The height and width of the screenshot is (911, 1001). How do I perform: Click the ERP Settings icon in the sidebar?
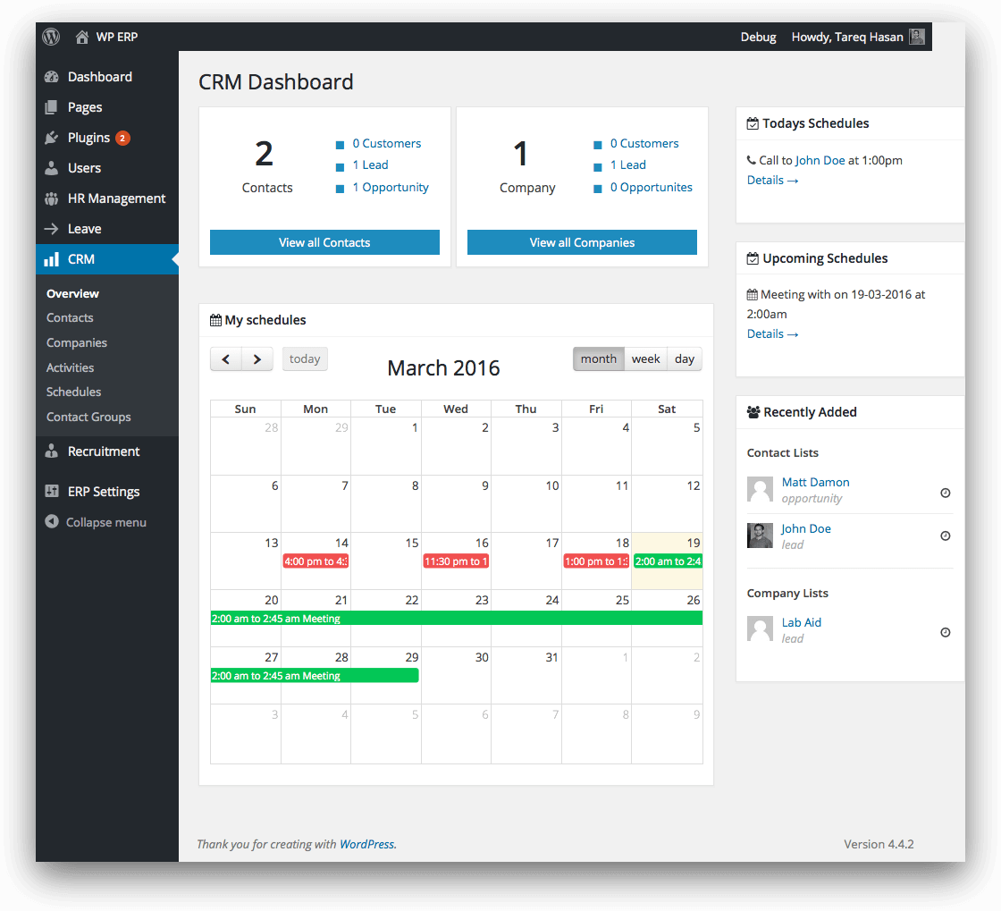pos(52,492)
